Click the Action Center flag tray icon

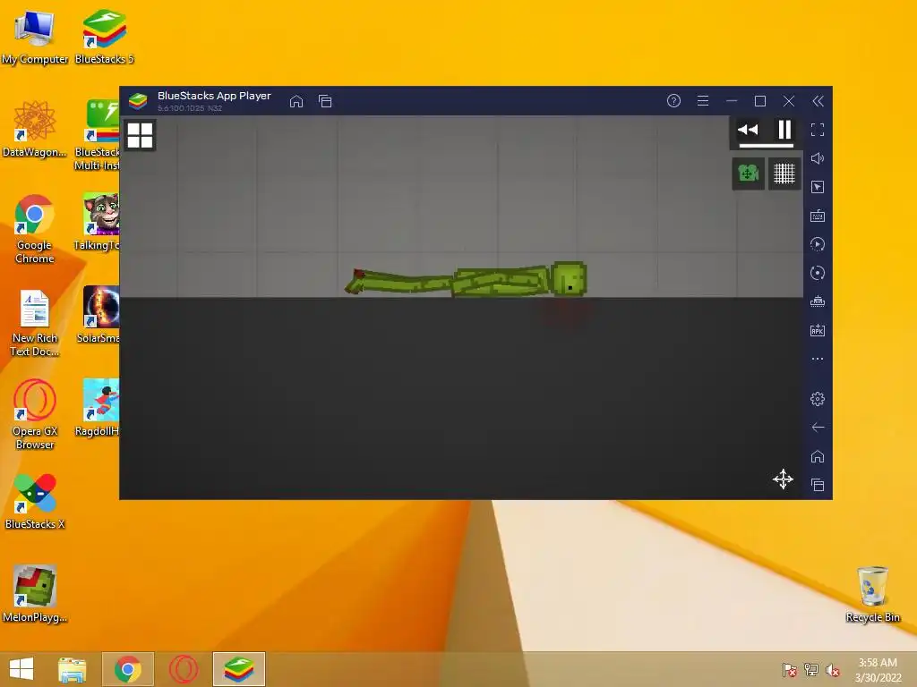click(789, 669)
